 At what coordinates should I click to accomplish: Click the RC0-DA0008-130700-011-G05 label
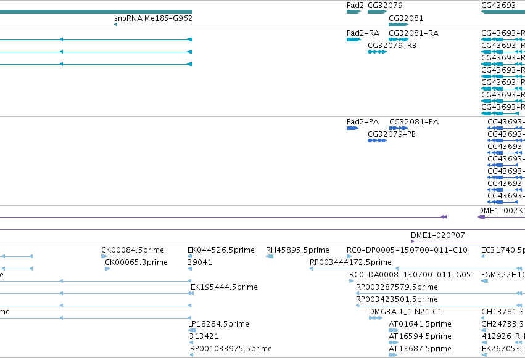point(410,275)
